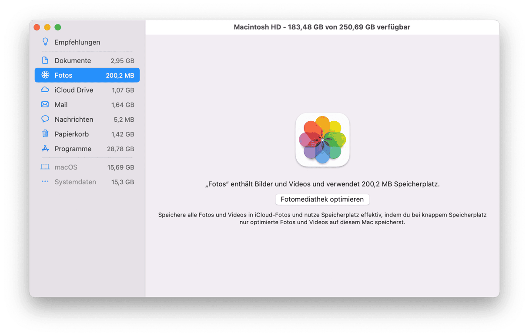Click the 1,64 GB Mail size

coord(123,105)
